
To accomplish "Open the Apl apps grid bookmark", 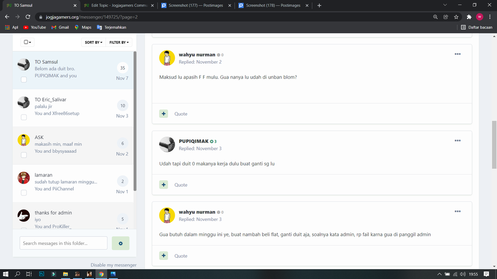I will pos(12,28).
